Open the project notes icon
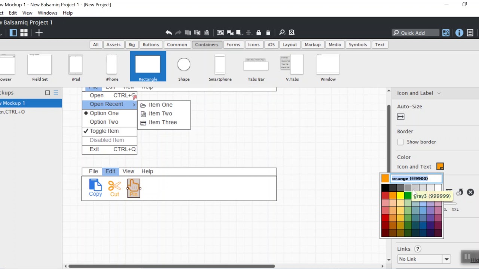 pos(470,33)
